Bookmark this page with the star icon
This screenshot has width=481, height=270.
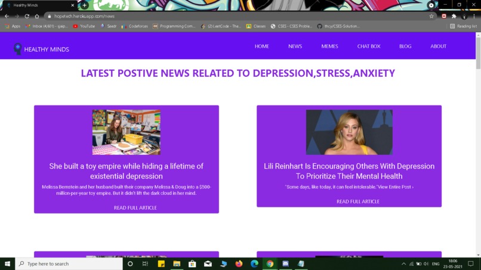(431, 16)
